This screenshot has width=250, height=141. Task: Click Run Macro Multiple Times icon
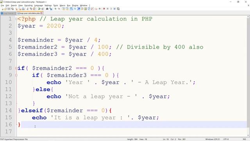tap(114, 9)
